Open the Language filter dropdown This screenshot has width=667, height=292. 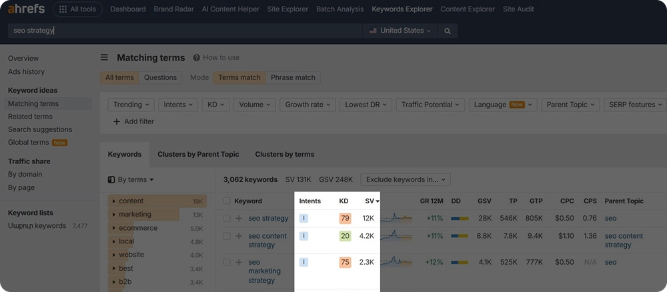point(503,105)
